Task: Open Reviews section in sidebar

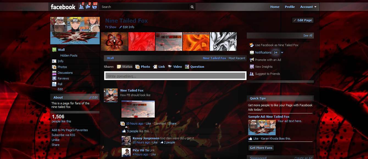Action: click(x=63, y=78)
